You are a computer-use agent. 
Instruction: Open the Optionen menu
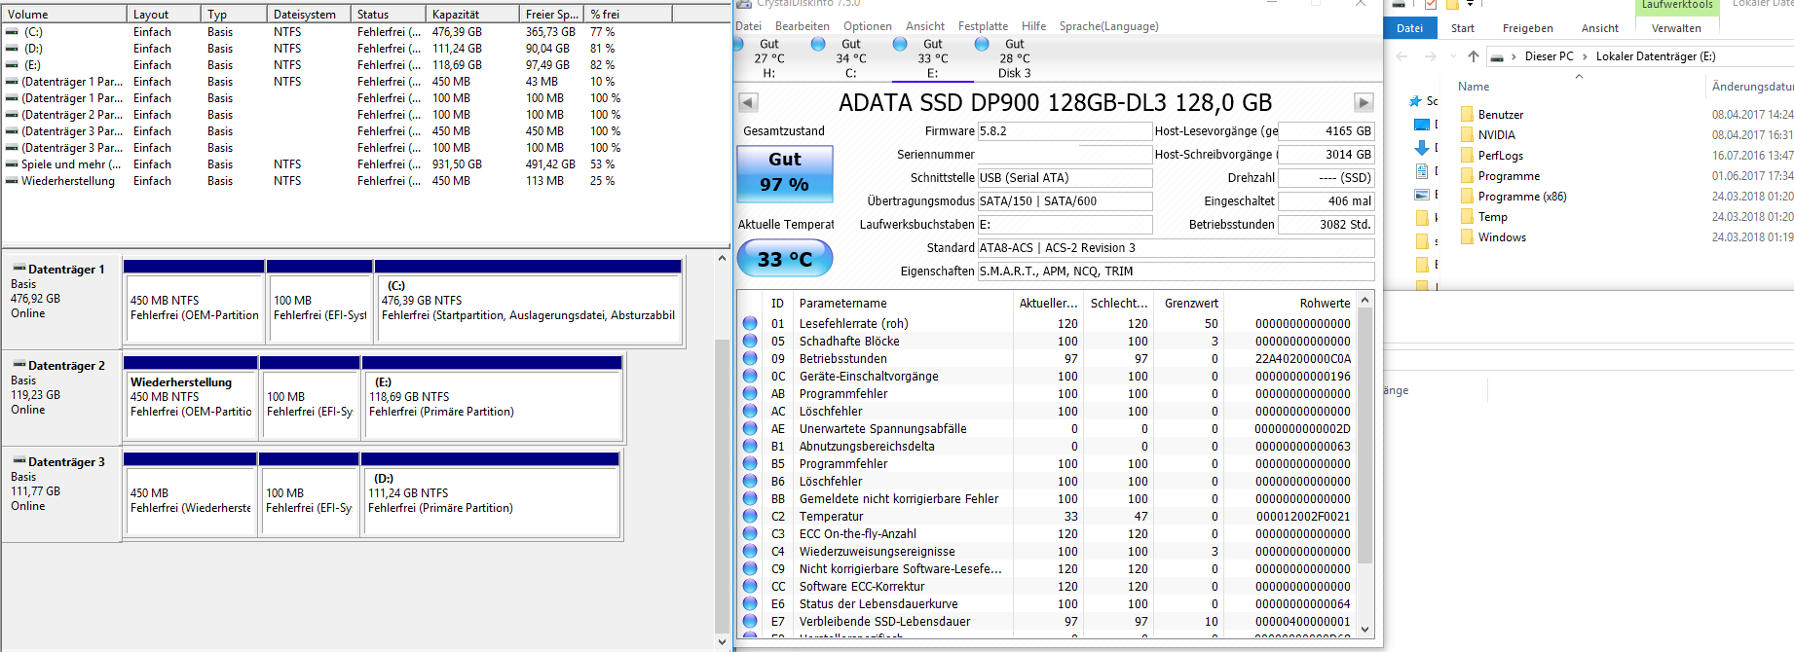click(868, 26)
